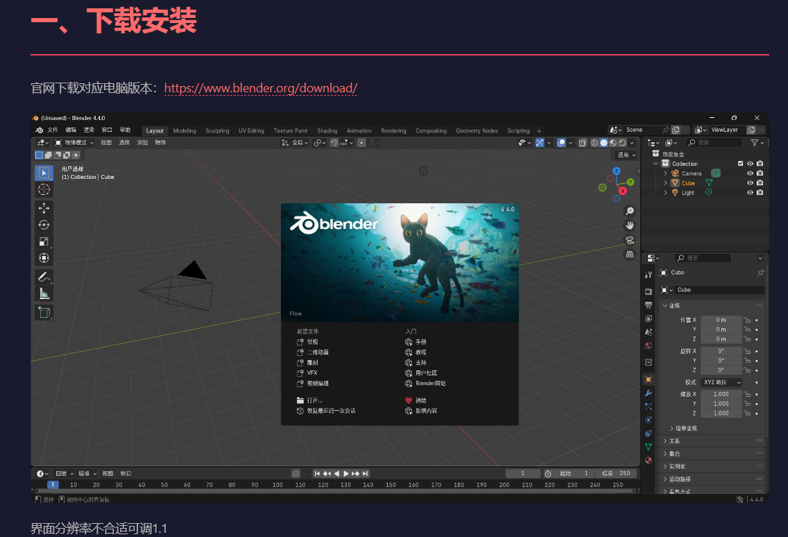788x537 pixels.
Task: Open the 文件 menu
Action: 53,130
